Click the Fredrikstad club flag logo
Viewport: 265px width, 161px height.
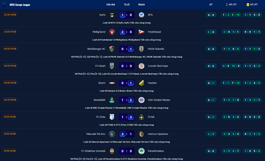pyautogui.click(x=141, y=32)
